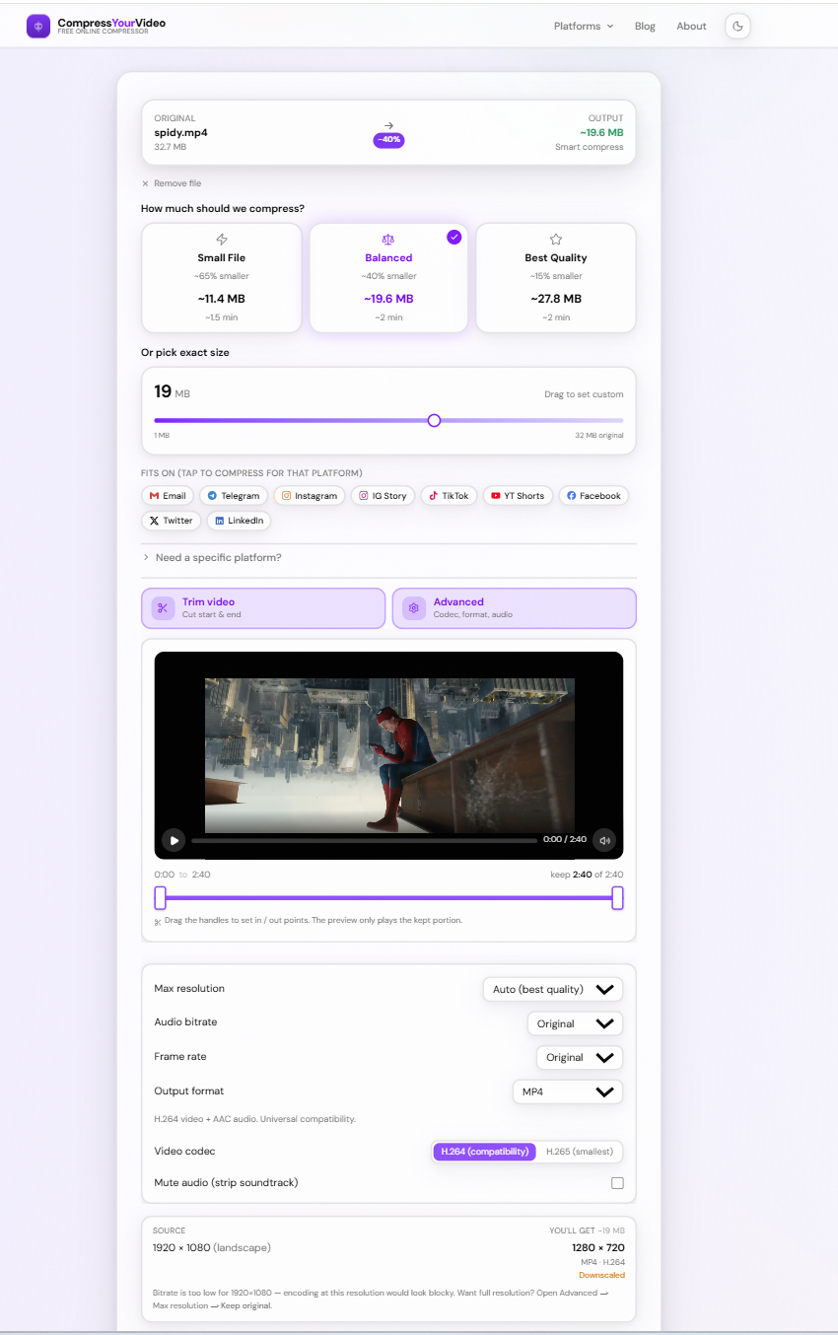Click the CompressYourVideo logo icon

(x=37, y=26)
